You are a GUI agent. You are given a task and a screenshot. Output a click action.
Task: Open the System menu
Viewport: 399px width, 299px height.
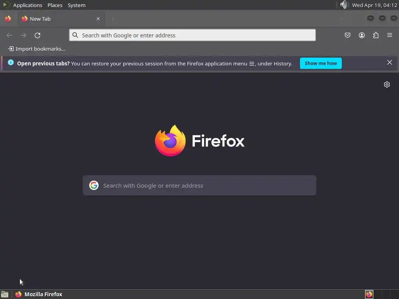tap(77, 5)
